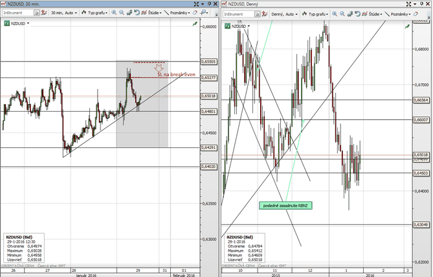Click the 0,63049 price level label
Screen dimensions: 433x277
click(421, 225)
